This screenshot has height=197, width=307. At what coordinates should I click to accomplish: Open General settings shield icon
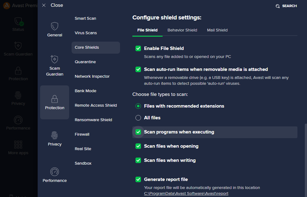coord(55,26)
